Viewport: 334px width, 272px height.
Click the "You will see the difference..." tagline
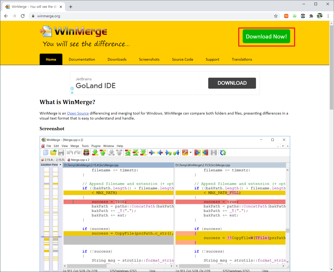[86, 44]
